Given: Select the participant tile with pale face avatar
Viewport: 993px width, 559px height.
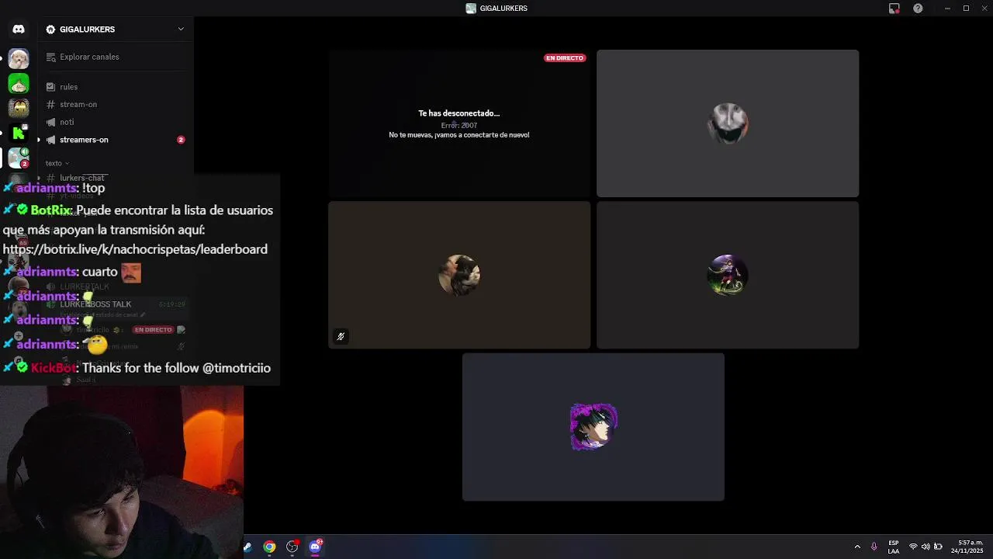Looking at the screenshot, I should [728, 123].
